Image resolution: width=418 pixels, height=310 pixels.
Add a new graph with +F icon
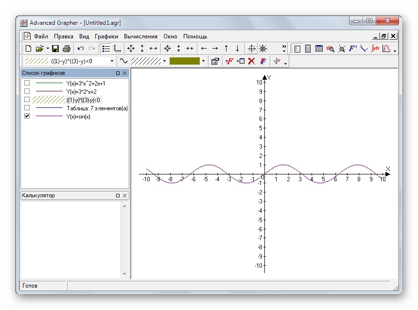(229, 61)
